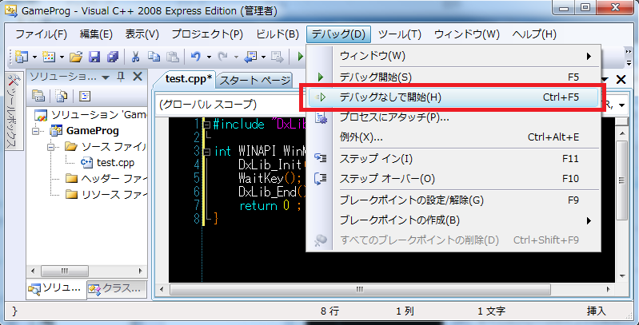Open the 表示(V) menu
The image size is (639, 325).
pos(142,34)
